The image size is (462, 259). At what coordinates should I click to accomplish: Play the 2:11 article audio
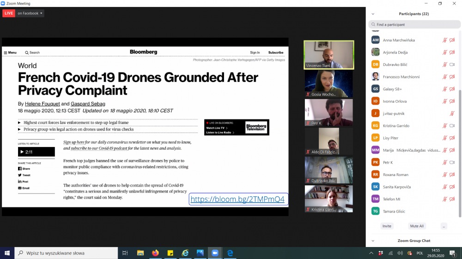[x=36, y=152]
